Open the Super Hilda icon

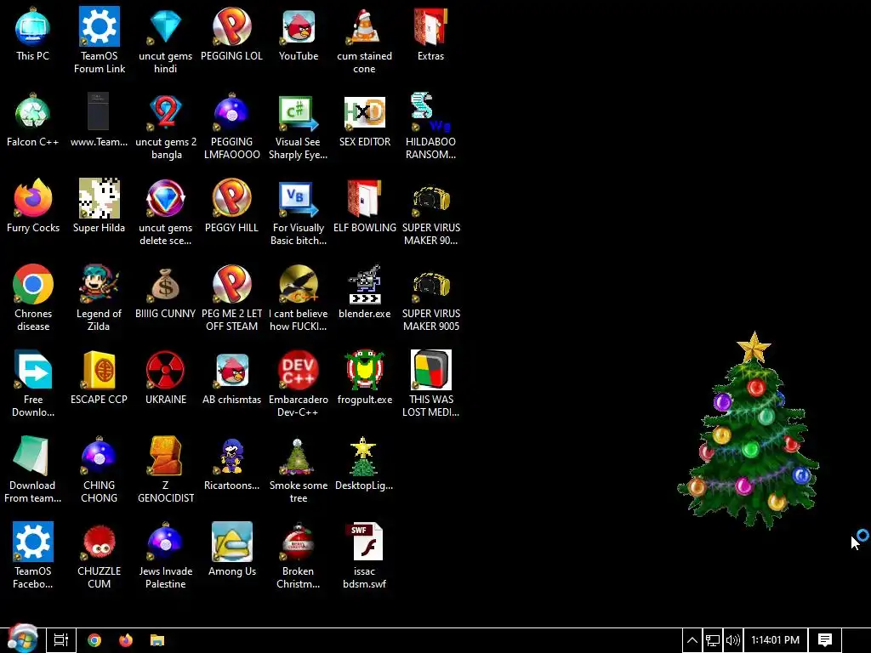pyautogui.click(x=99, y=198)
